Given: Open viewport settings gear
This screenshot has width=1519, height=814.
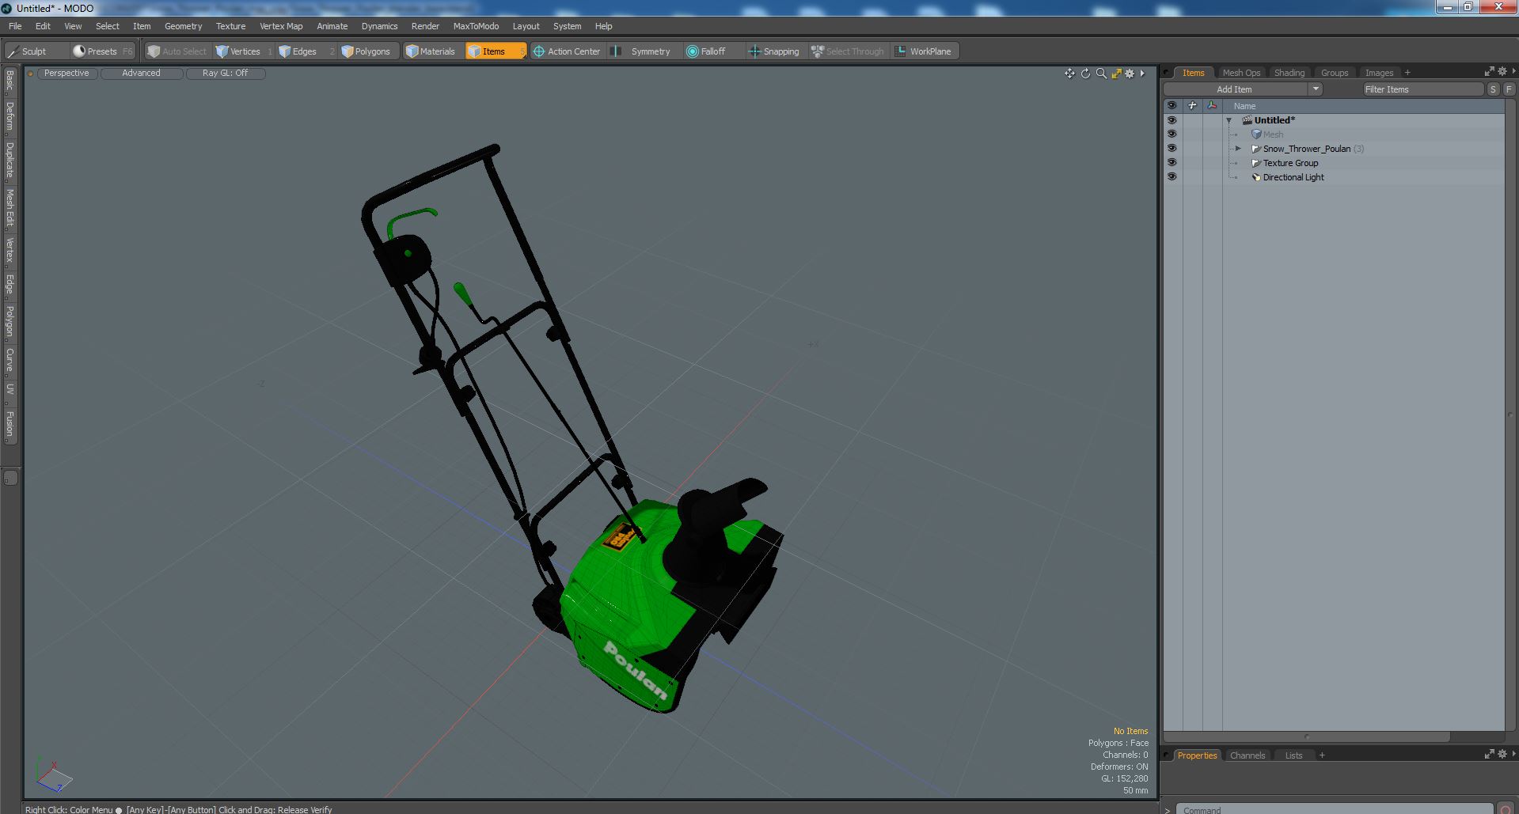Looking at the screenshot, I should coord(1130,74).
